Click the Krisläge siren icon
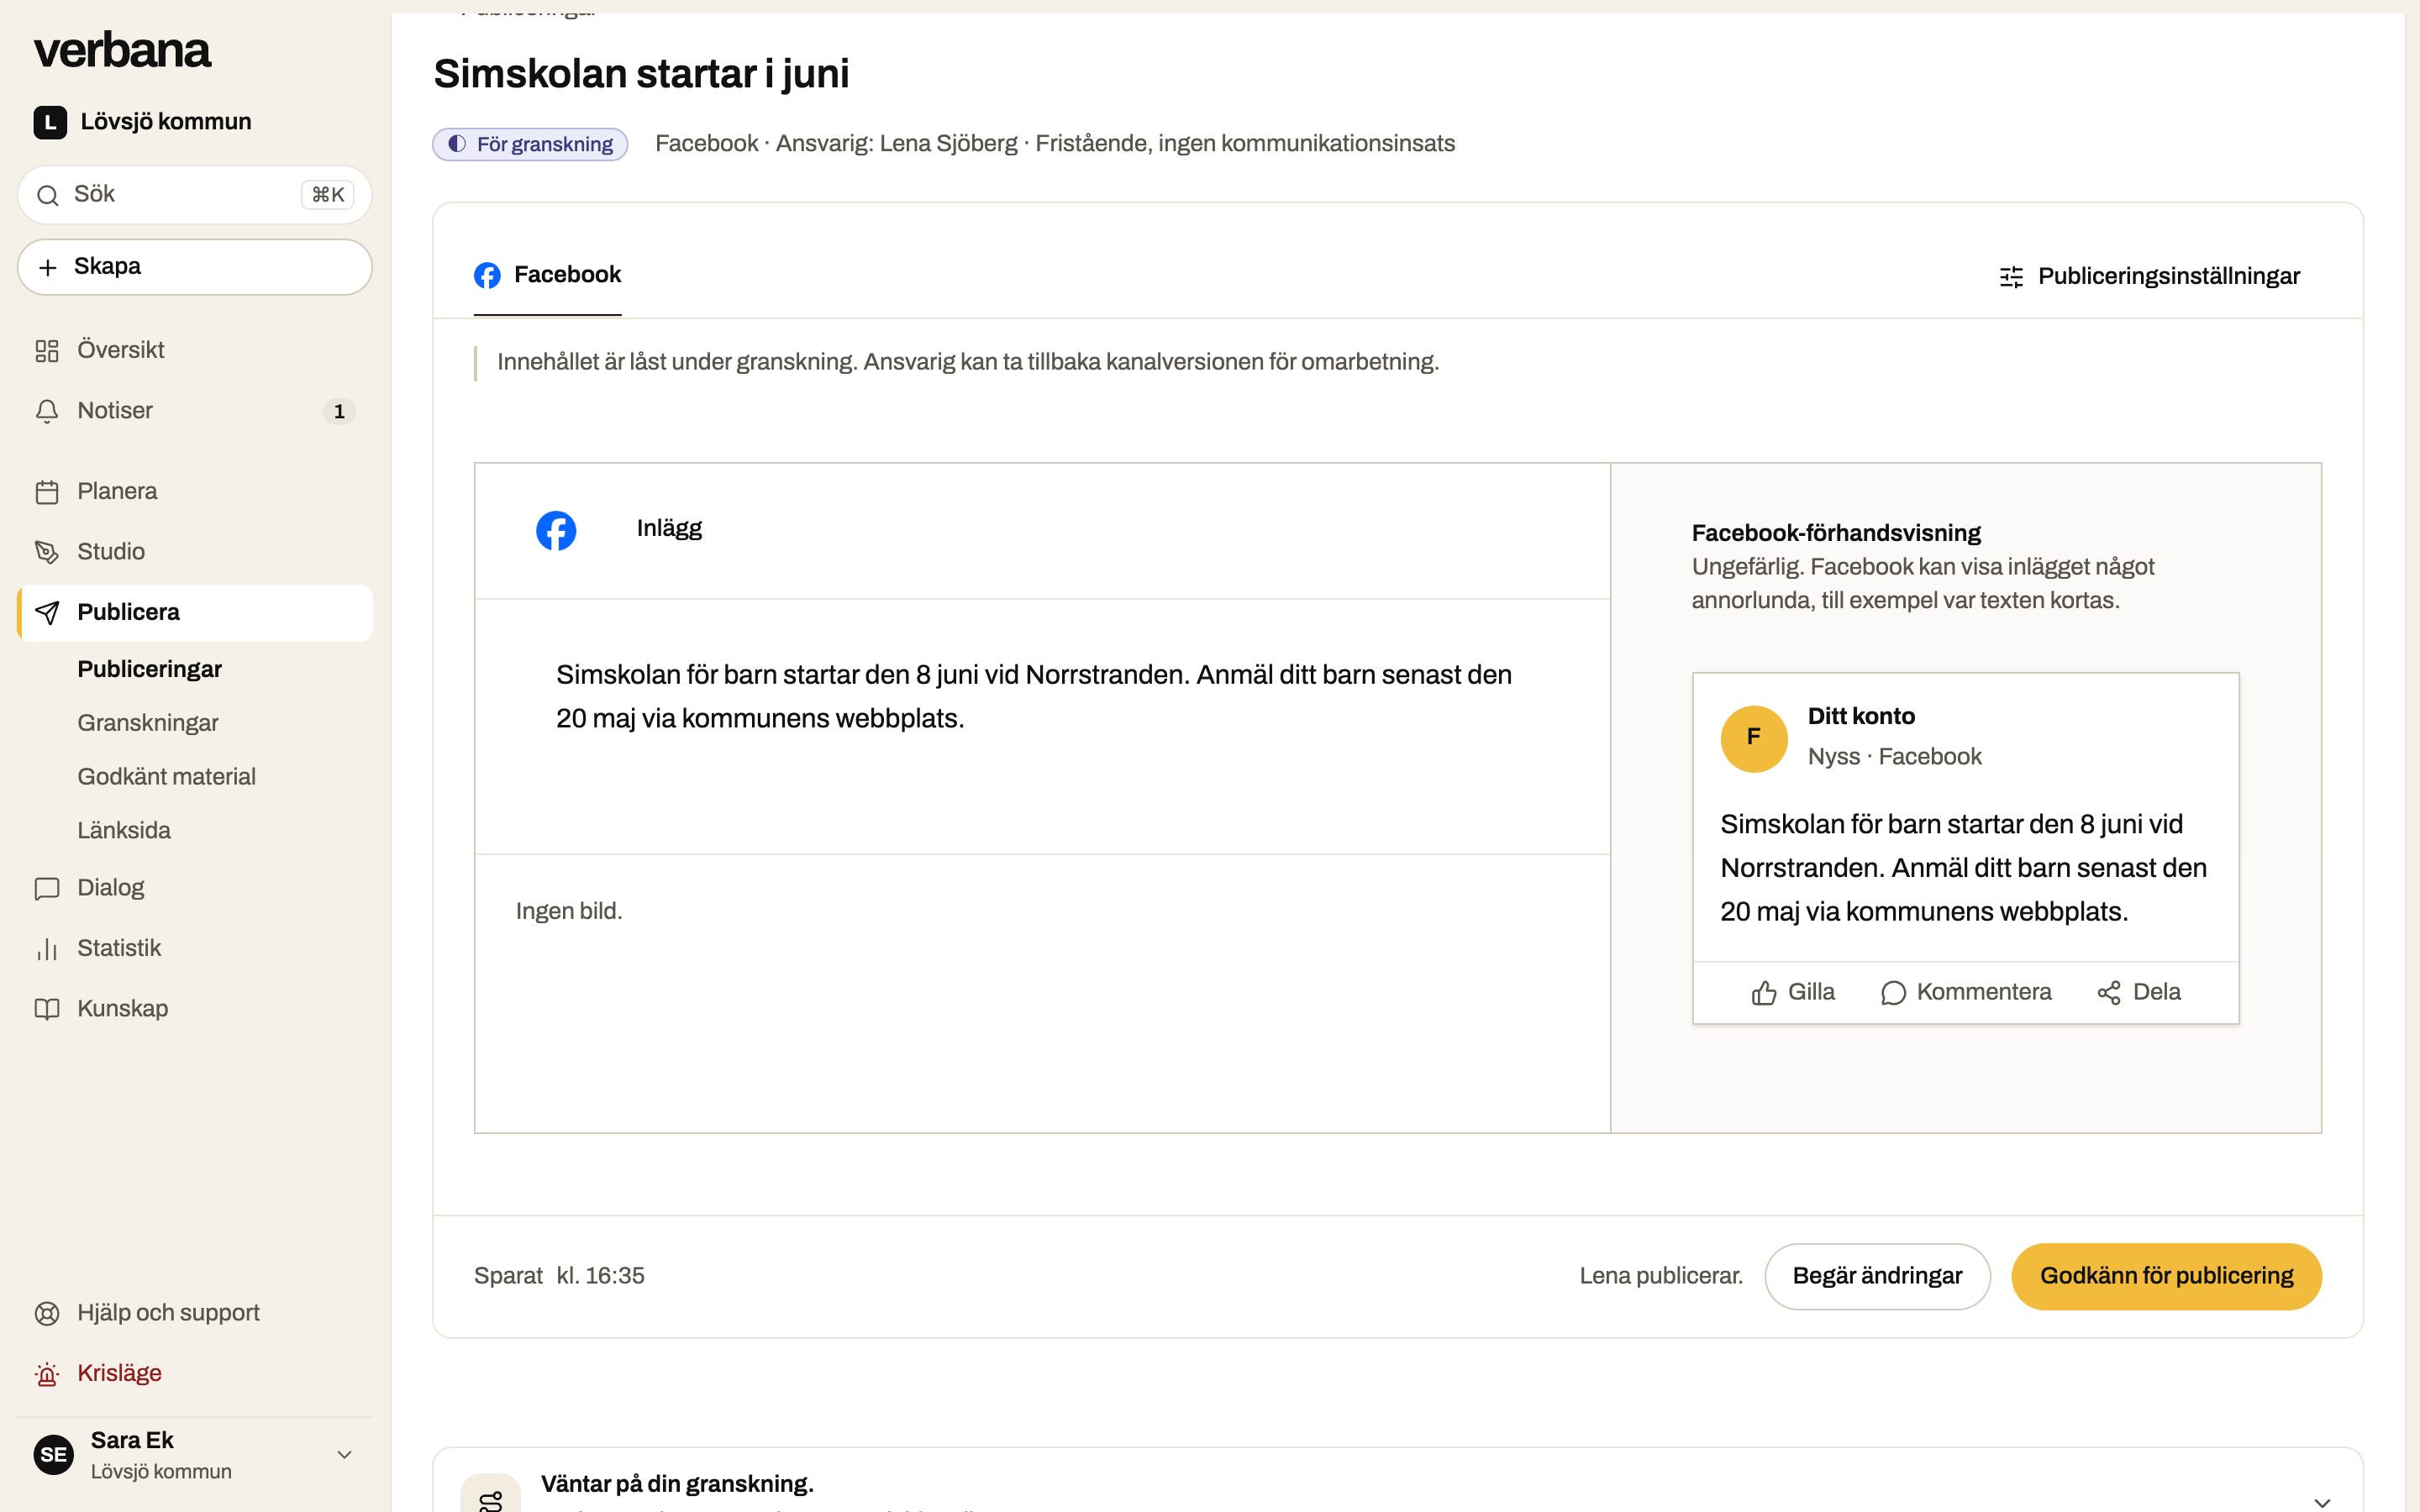 point(47,1374)
